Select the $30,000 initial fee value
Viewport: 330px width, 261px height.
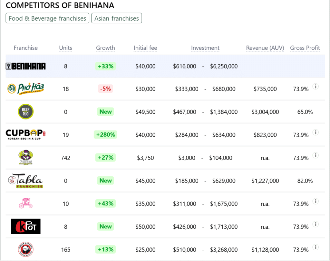click(x=145, y=89)
